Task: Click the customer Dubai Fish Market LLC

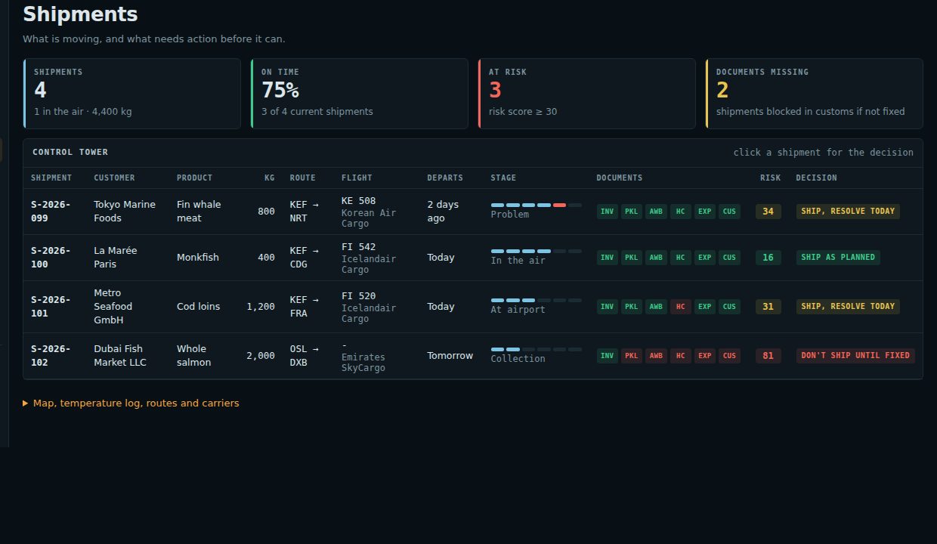Action: point(120,356)
